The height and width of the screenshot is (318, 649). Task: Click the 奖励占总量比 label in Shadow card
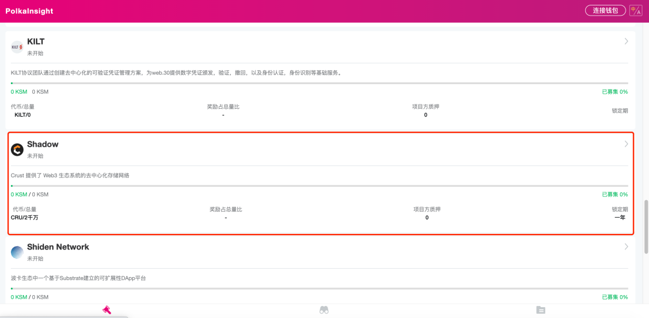(x=225, y=209)
